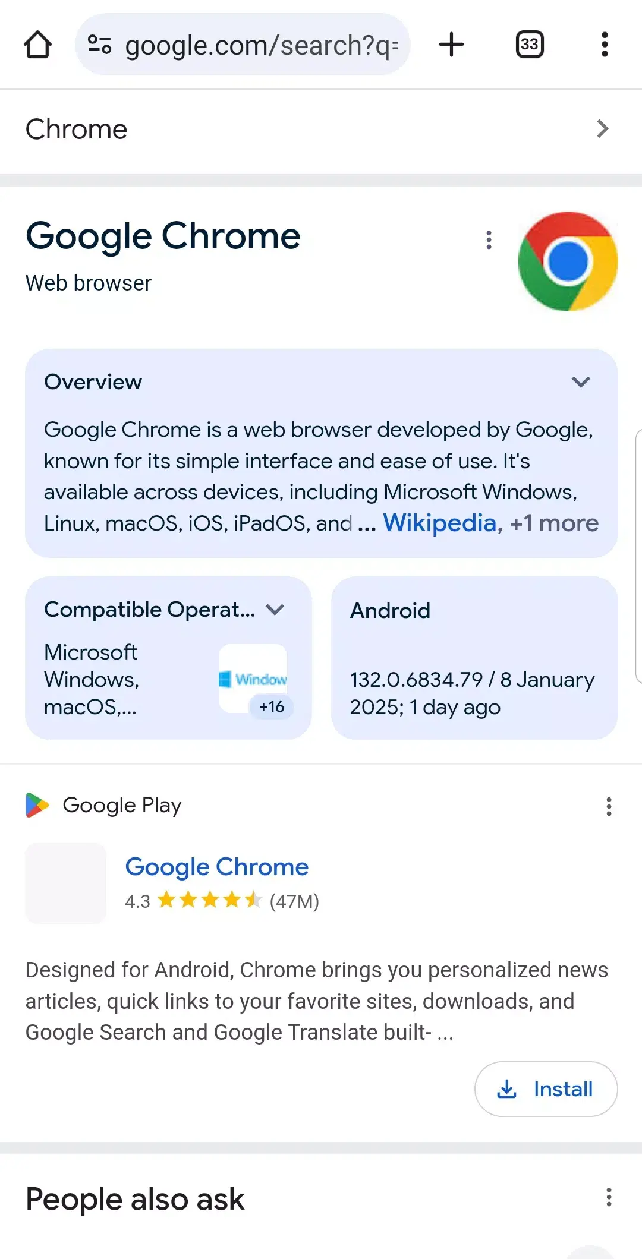Click the site info icon in address bar
Viewport: 642px width, 1259px height.
click(x=100, y=45)
